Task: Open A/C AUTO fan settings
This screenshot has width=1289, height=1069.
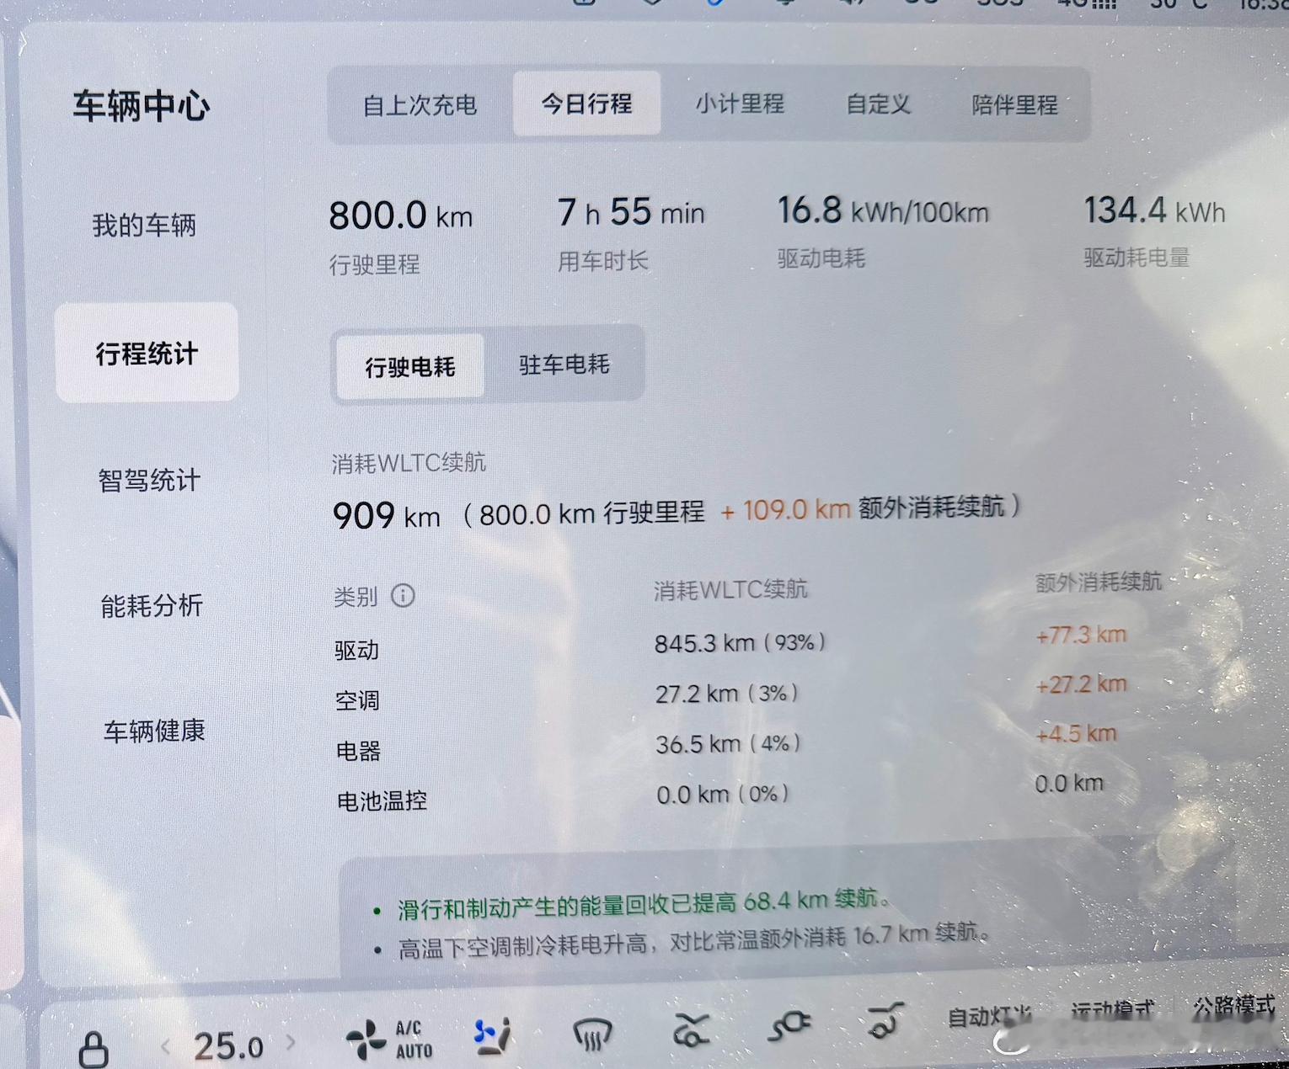Action: tap(389, 1040)
